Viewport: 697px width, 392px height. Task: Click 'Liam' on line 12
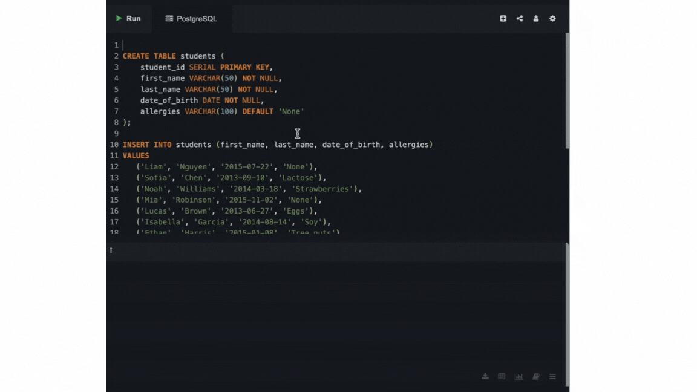(x=154, y=167)
